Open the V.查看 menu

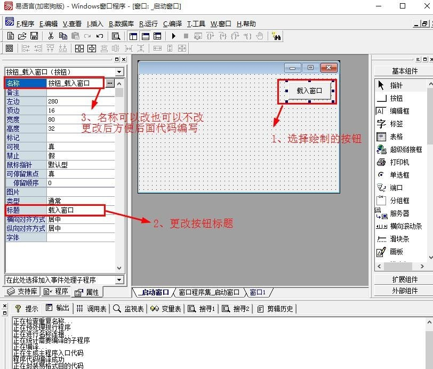tap(72, 24)
